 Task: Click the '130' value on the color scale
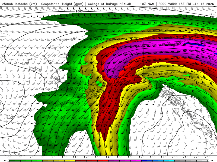click(x=98, y=157)
